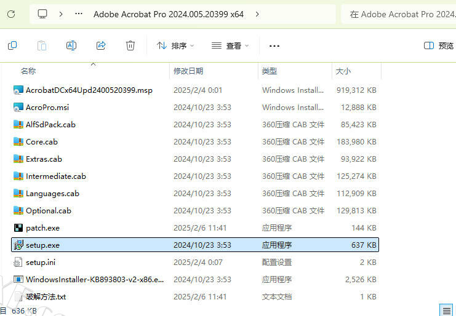Click file name Intermediate.cab
Screen dimensions: 456x316
coord(56,176)
